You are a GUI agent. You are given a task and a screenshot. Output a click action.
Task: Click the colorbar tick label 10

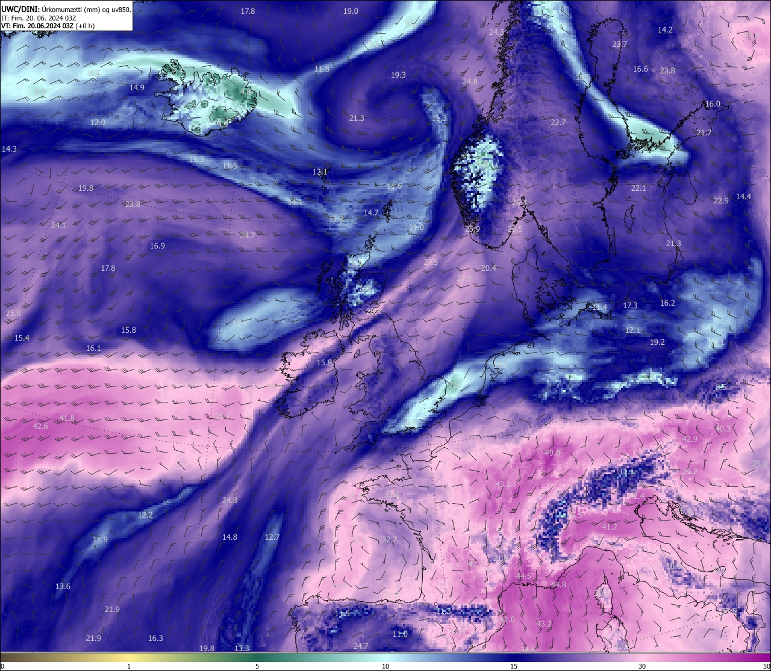tap(385, 666)
